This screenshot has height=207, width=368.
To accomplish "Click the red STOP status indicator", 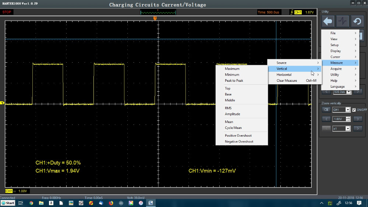I will [7, 12].
